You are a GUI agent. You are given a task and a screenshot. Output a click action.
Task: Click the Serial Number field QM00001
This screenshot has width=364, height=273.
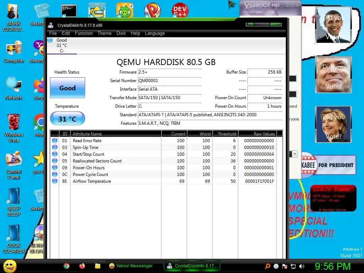(170, 81)
